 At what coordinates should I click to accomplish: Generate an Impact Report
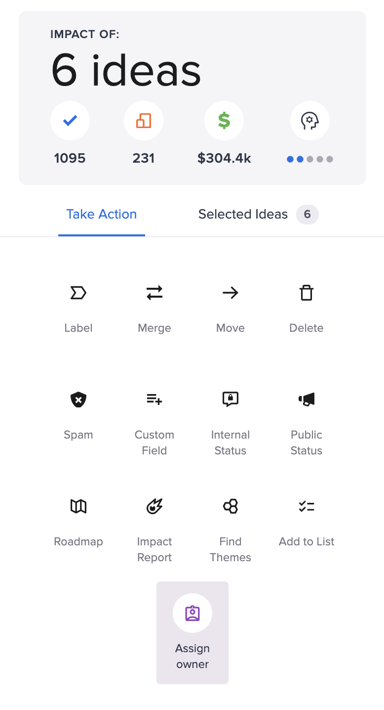[x=154, y=506]
